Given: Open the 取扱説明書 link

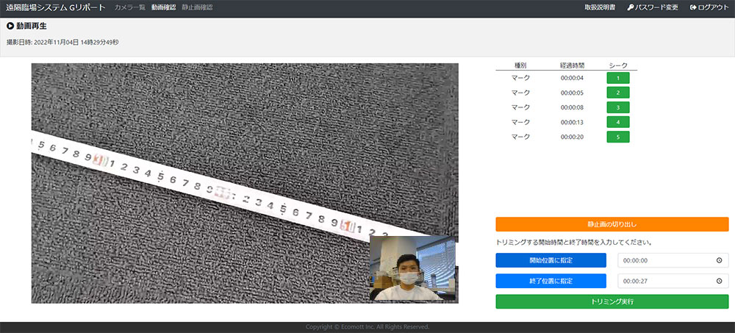Looking at the screenshot, I should click(600, 7).
